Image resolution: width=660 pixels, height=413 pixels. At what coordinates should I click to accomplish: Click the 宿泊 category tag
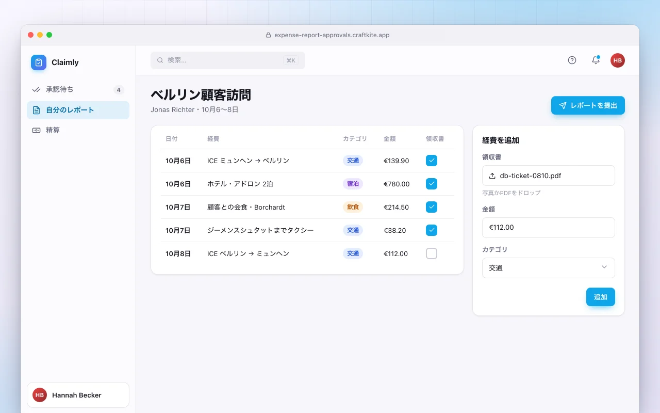[353, 184]
